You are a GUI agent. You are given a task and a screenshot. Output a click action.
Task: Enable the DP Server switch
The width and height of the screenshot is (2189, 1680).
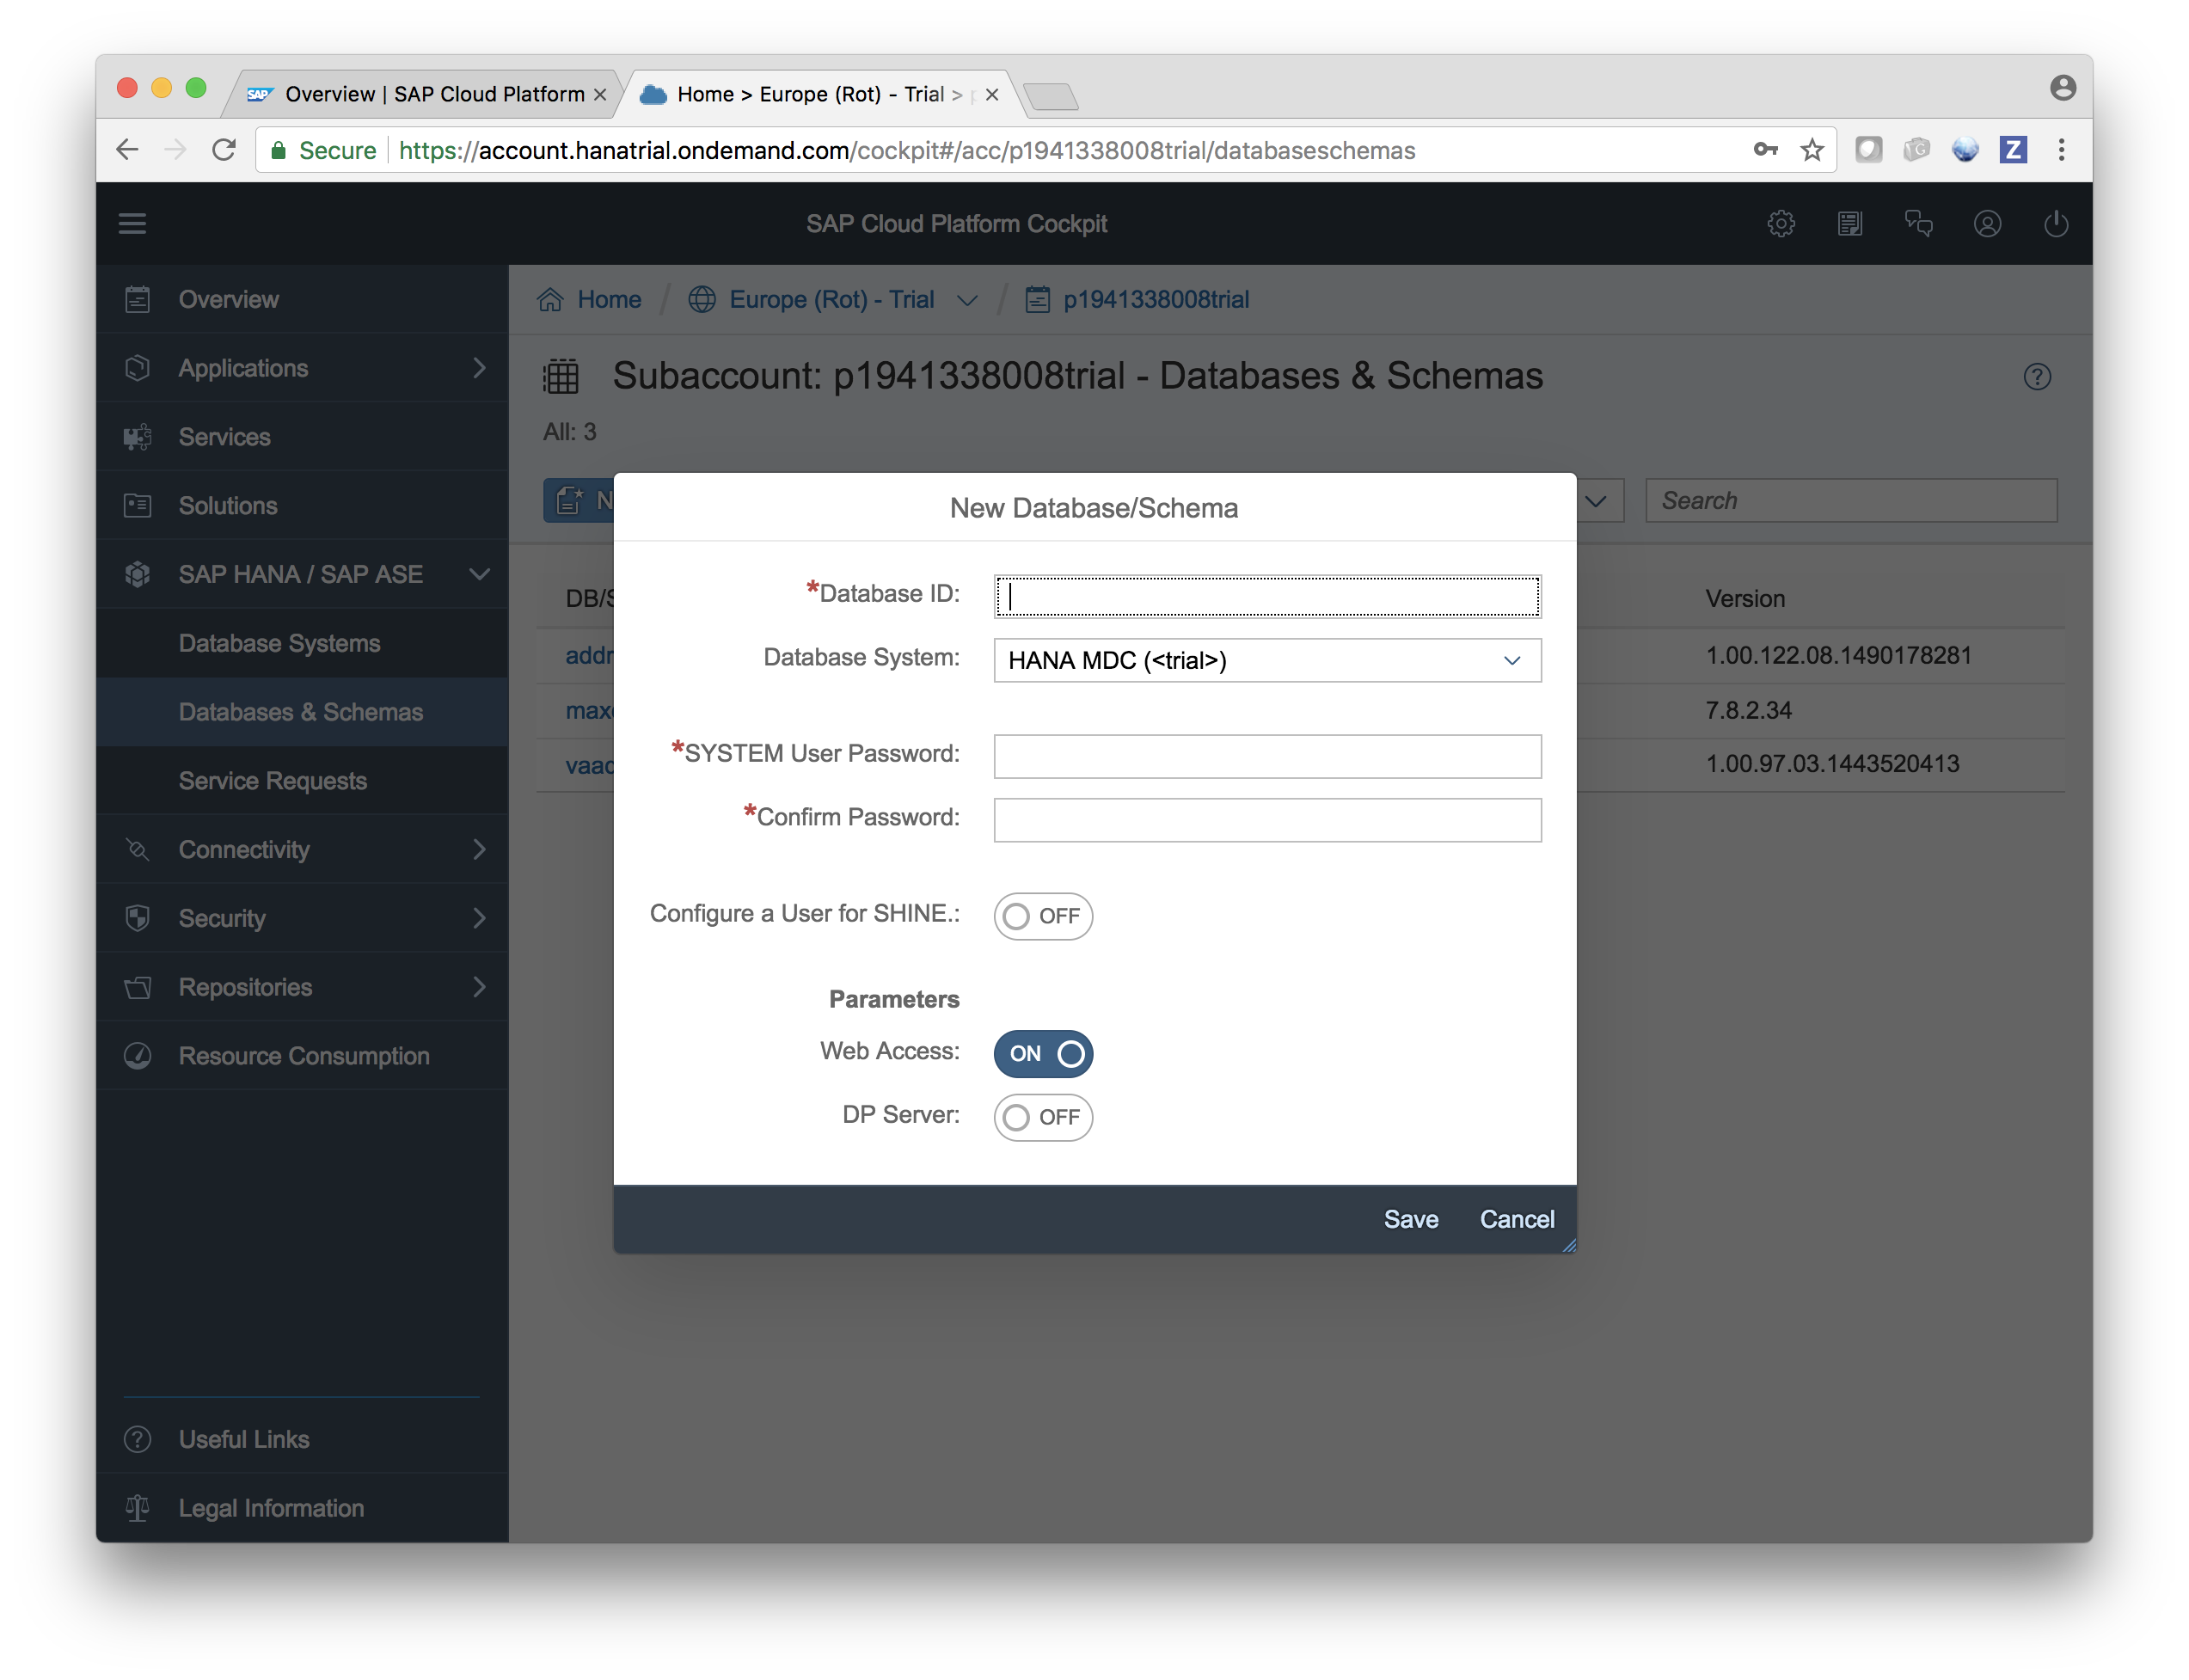[1043, 1117]
